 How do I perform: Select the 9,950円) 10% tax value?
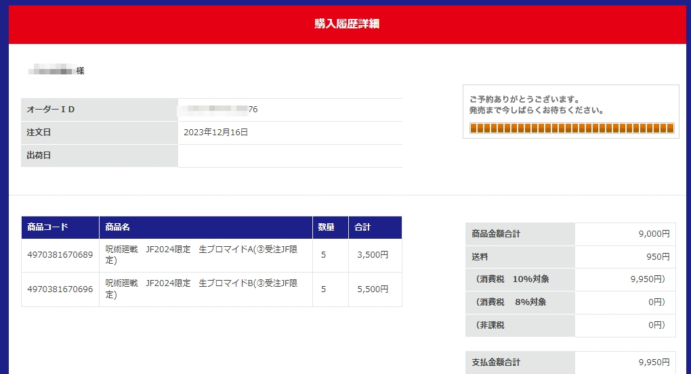tap(648, 279)
